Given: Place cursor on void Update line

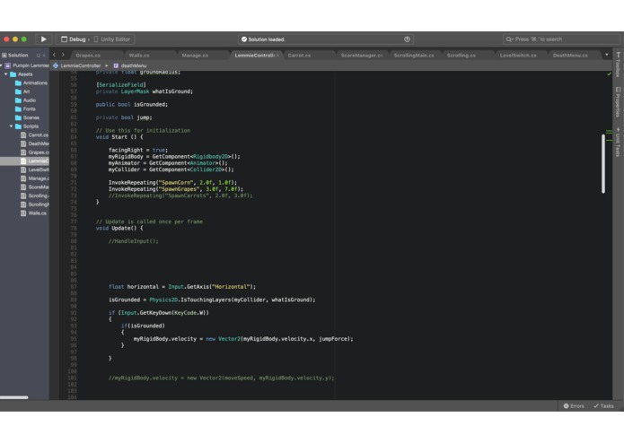Looking at the screenshot, I should (x=119, y=228).
